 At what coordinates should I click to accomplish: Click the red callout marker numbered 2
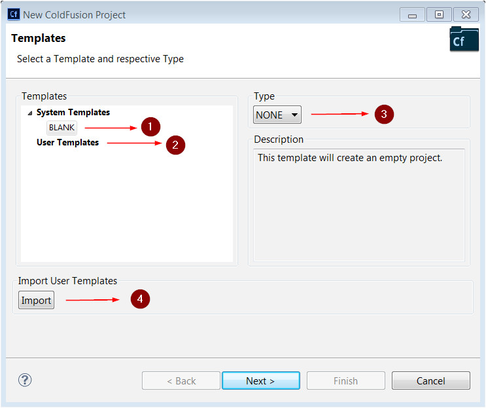coord(175,145)
